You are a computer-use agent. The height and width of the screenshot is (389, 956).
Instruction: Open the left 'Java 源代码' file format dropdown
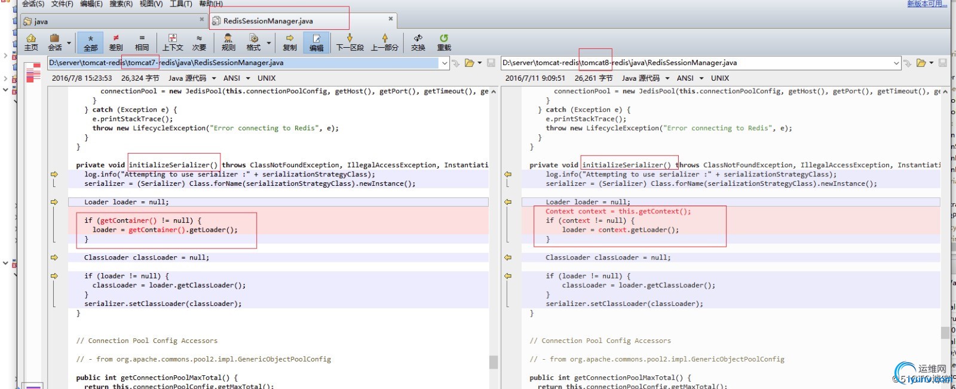(213, 78)
